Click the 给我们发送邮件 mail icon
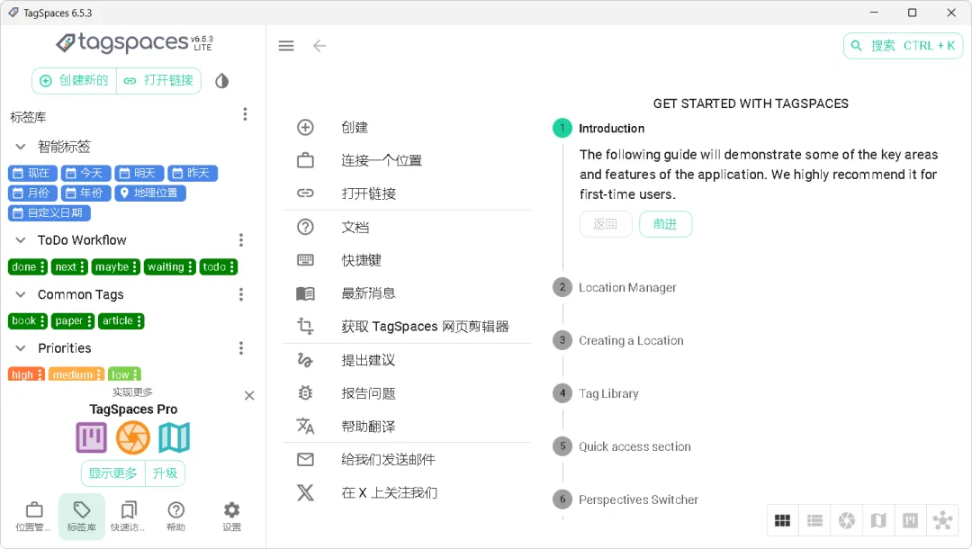 point(305,460)
